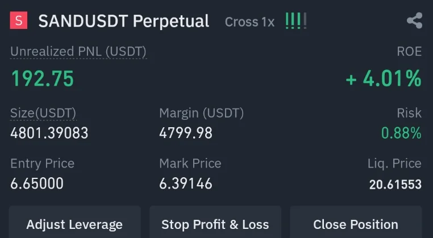The height and width of the screenshot is (238, 433).
Task: Tap the 6.39146 mark price value
Action: tap(186, 183)
